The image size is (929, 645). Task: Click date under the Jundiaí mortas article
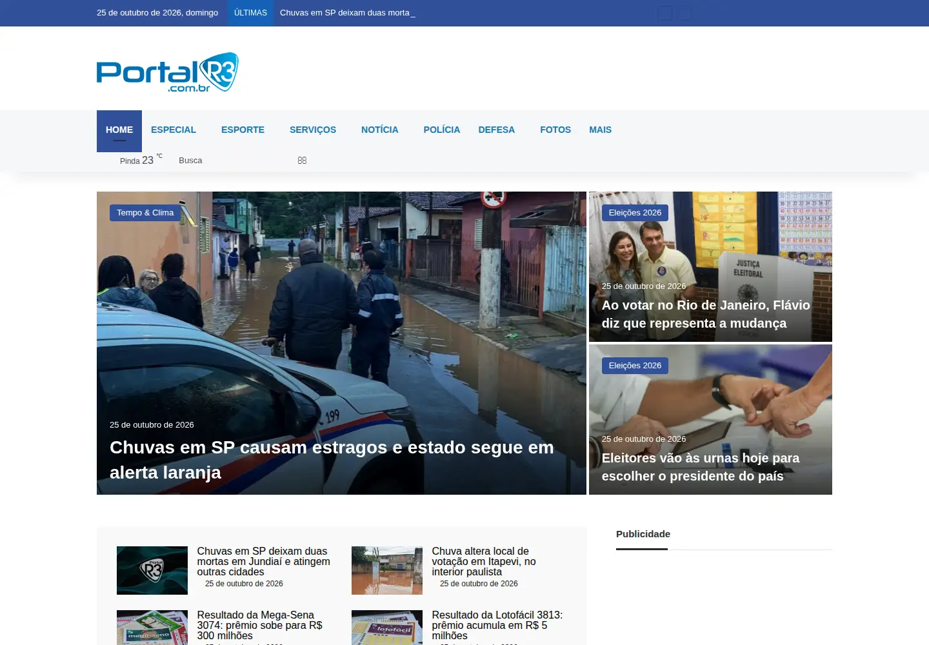[244, 584]
